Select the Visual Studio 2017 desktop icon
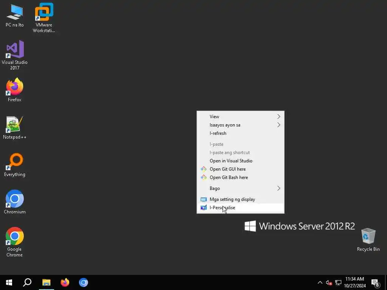The height and width of the screenshot is (290, 387). point(15,55)
